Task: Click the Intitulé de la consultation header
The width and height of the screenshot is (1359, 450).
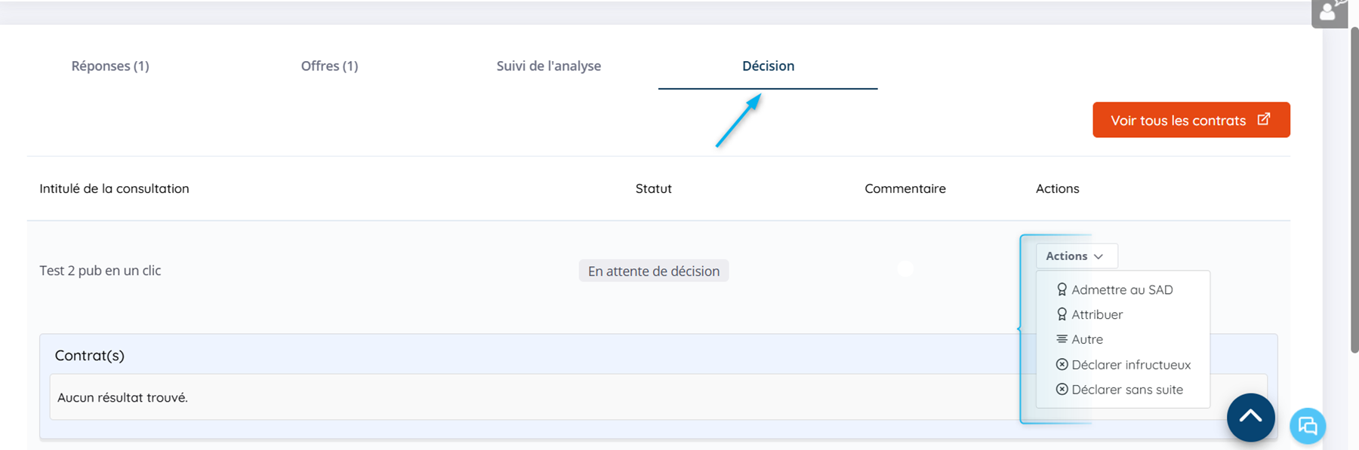Action: (114, 188)
